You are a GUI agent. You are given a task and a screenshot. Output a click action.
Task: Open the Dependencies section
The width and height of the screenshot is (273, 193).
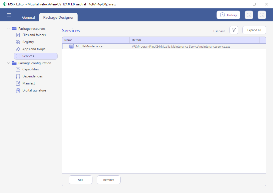tap(32, 76)
